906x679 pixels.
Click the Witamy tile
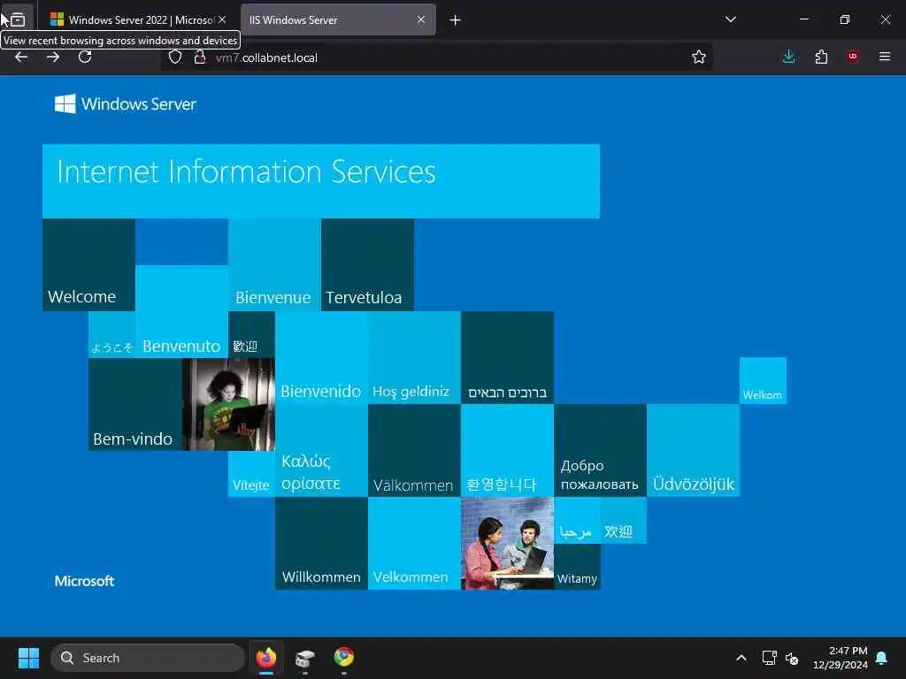click(x=577, y=567)
